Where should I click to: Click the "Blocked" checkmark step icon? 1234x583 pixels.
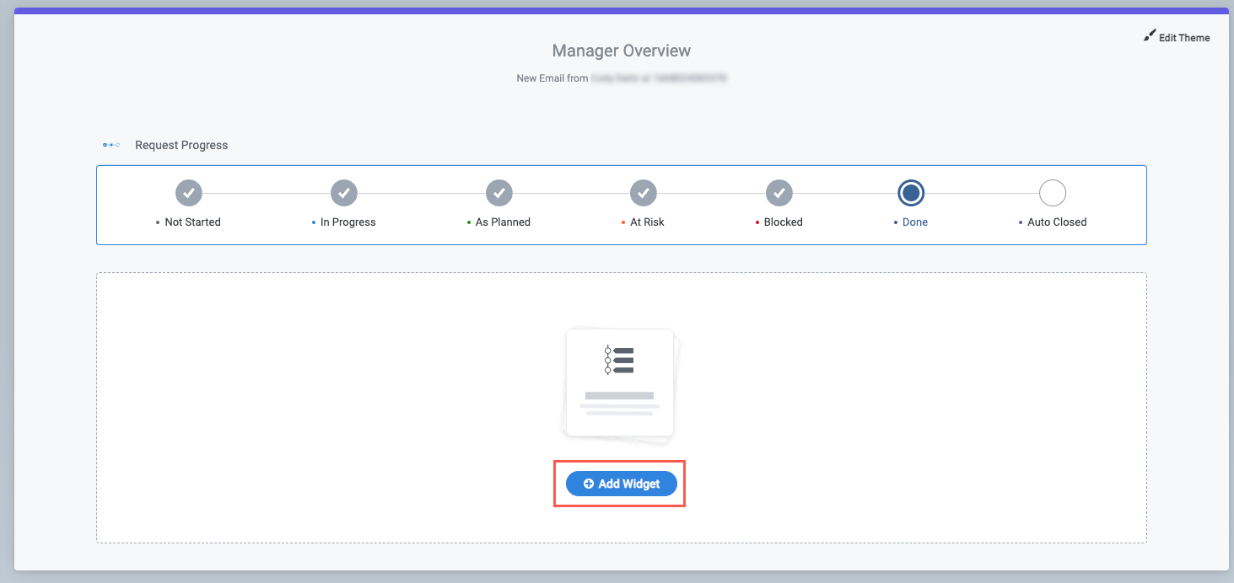click(779, 193)
